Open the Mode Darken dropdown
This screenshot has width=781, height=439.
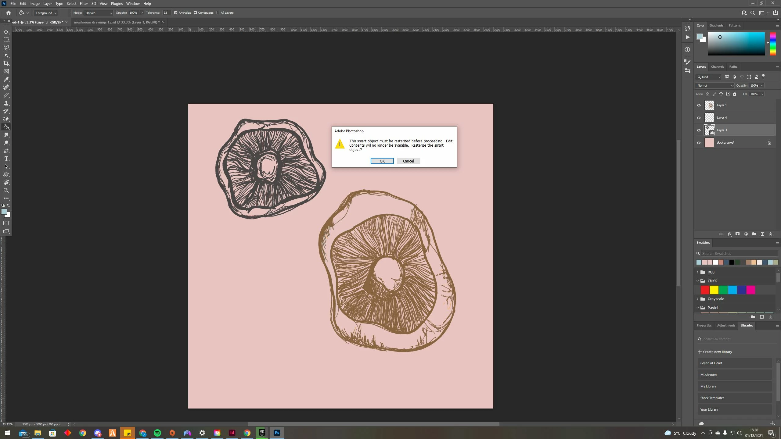(98, 13)
